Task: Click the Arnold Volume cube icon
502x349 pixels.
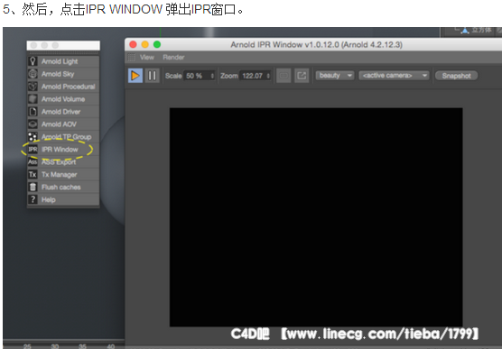Action: point(33,99)
